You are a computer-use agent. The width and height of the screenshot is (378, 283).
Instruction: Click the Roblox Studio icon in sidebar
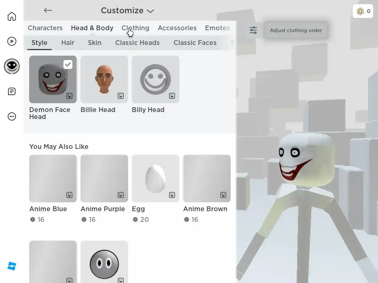11,266
